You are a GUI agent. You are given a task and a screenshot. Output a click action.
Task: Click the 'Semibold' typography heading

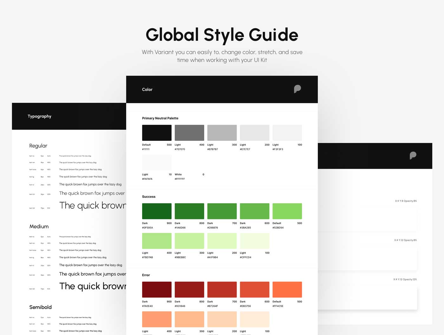(x=40, y=307)
